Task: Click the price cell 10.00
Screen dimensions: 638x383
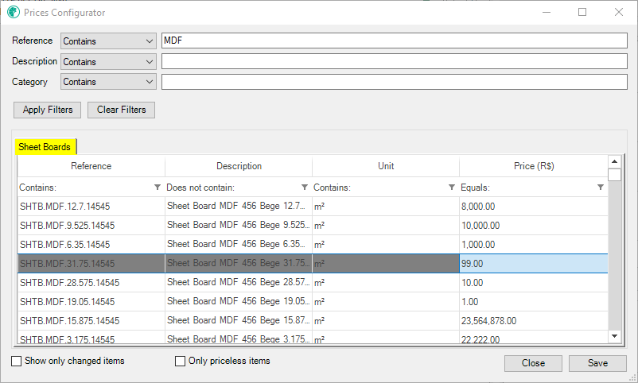Action: click(x=534, y=283)
